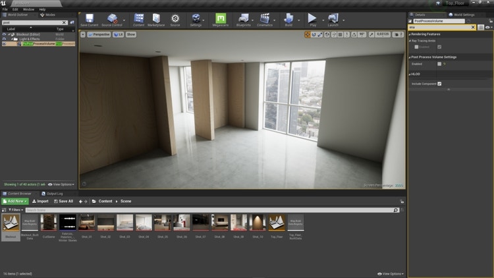
Task: Open the Perspective viewport dropdown
Action: pos(98,34)
